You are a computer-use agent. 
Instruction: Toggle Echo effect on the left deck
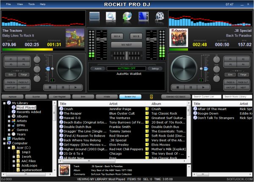(11, 74)
